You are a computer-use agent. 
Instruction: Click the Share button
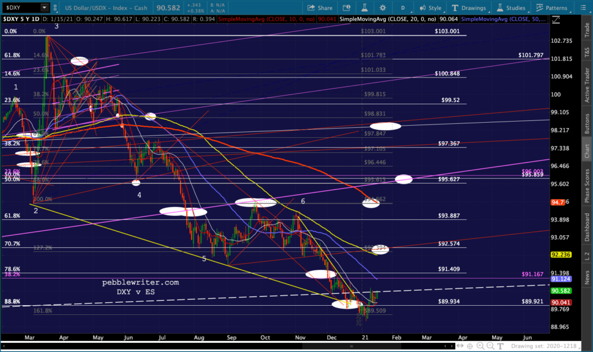(x=320, y=8)
